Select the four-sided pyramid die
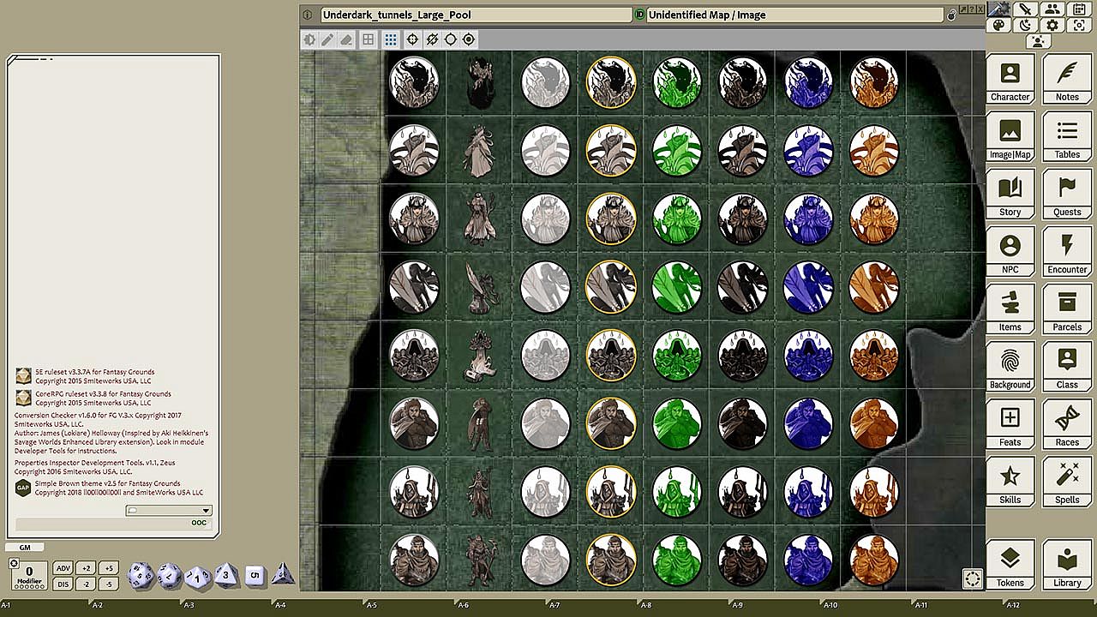The width and height of the screenshot is (1097, 617). [283, 575]
